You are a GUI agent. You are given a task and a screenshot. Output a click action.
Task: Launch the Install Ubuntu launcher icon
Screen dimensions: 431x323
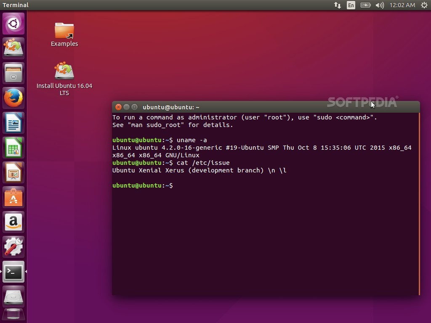(13, 48)
